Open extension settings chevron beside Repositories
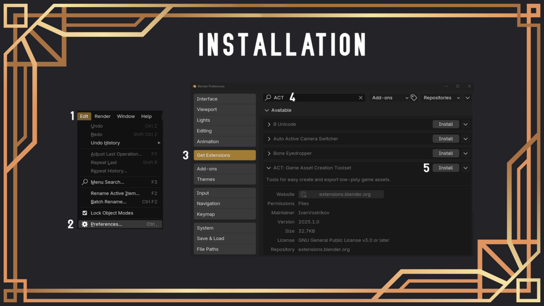Viewport: 544px width, 306px height. pos(467,98)
